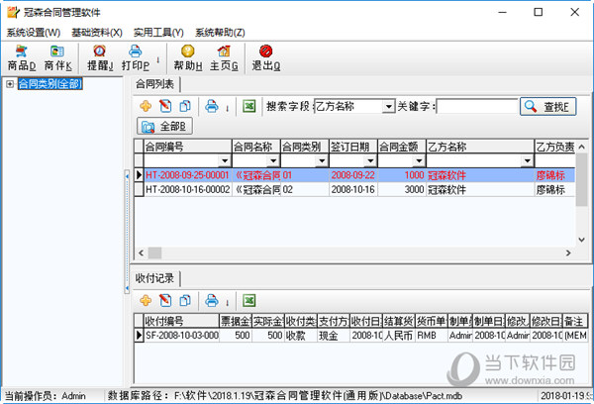The height and width of the screenshot is (404, 594).
Task: Export 收付记录 payment records to Excel
Action: point(249,300)
